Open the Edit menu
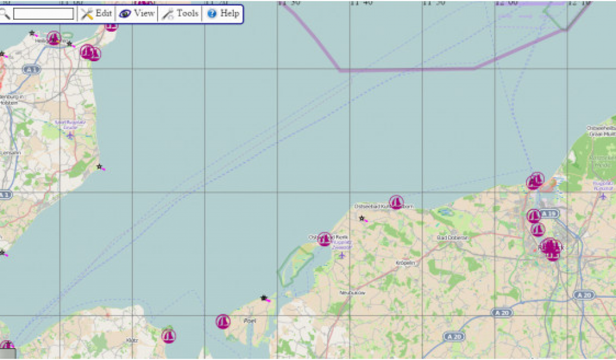 (97, 14)
